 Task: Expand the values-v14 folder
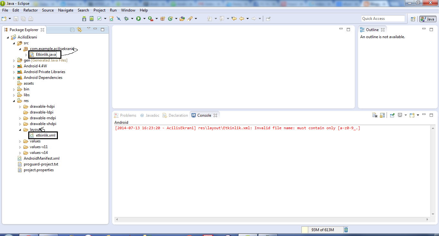click(20, 153)
